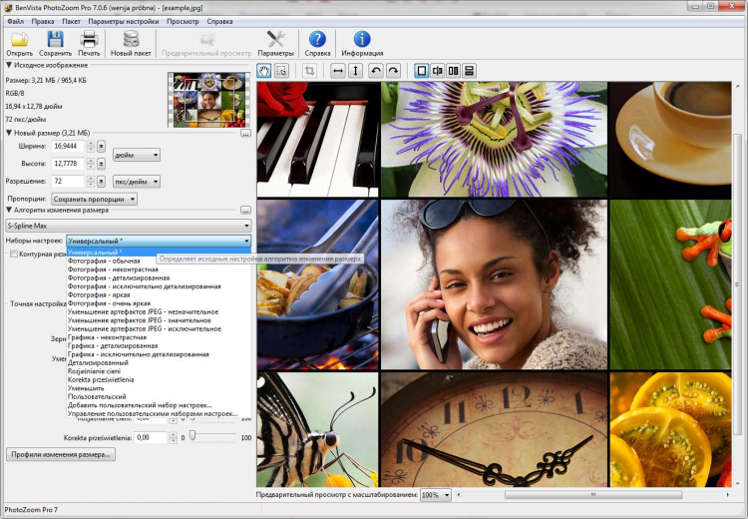Click the Korekta prześwietlenia value field
This screenshot has width=748, height=519.
tap(151, 437)
